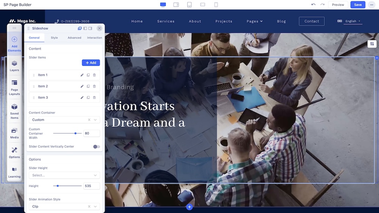Open the Advanced tab

(x=74, y=38)
